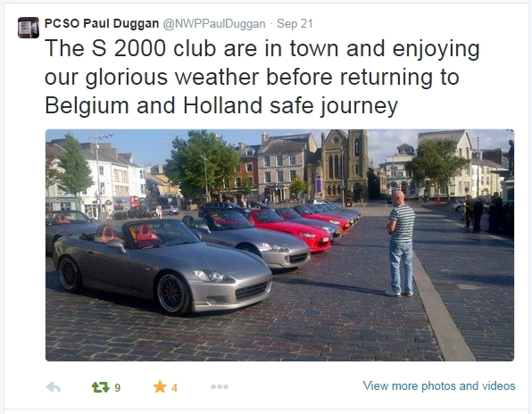This screenshot has height=414, width=532.
Task: Click the tweet text about S 2000 club
Action: tap(262, 77)
